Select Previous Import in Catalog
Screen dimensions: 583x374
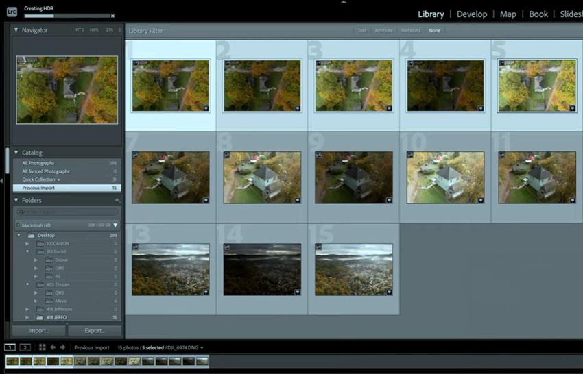[x=67, y=188]
